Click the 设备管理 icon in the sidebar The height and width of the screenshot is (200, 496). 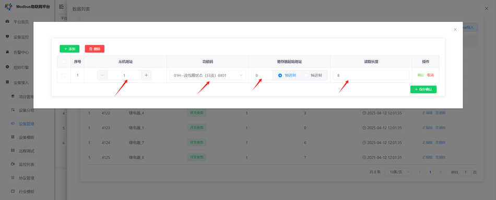[13, 123]
